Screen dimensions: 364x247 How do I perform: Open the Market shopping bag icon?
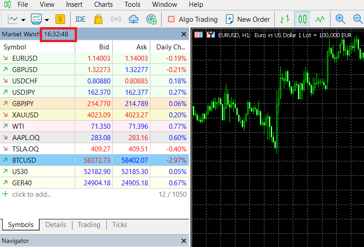point(98,19)
